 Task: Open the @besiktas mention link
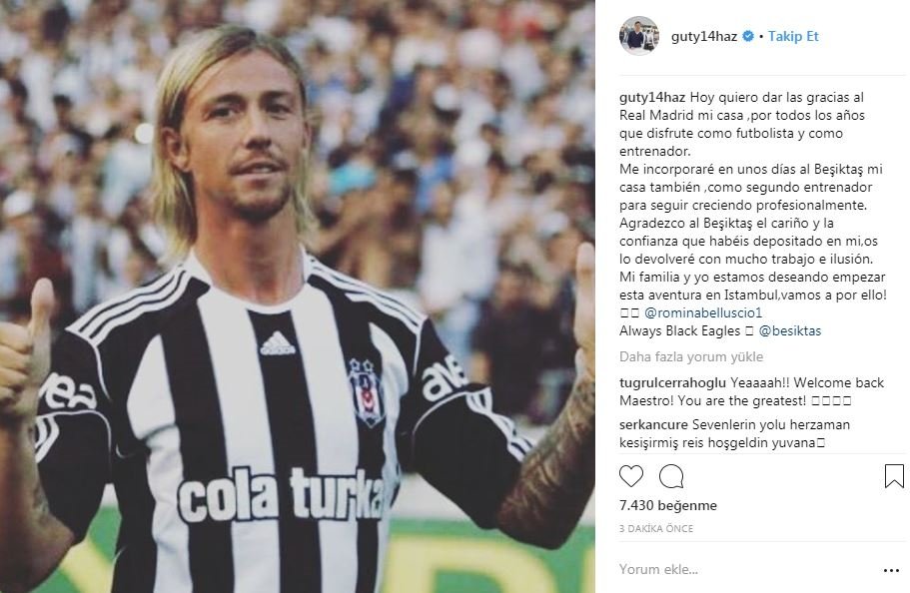(790, 330)
